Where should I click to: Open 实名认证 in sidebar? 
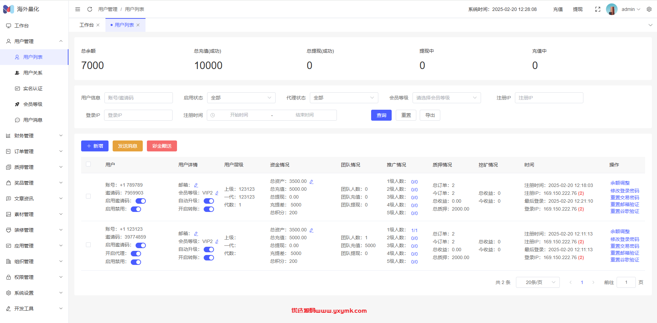(x=34, y=89)
